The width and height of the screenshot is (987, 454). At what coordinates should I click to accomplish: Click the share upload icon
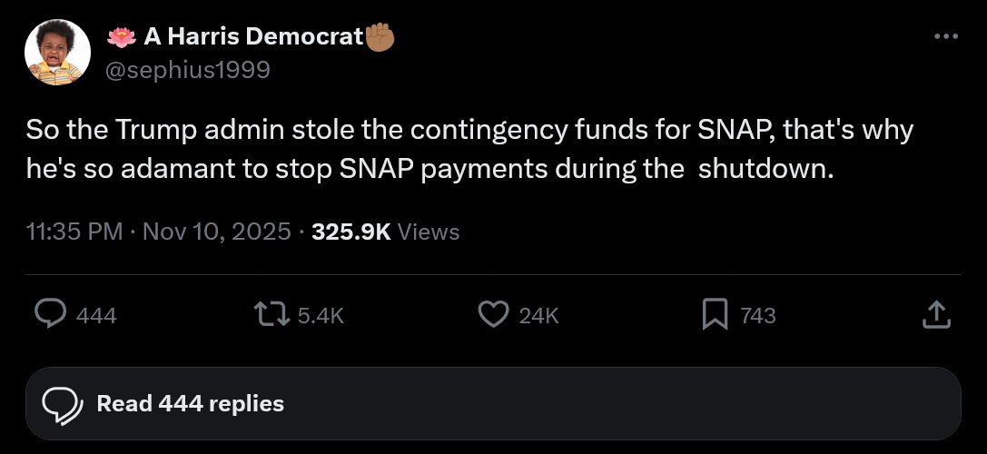tap(936, 314)
